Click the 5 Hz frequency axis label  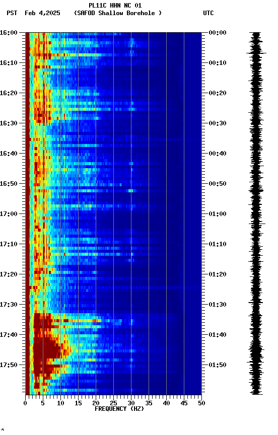click(x=43, y=403)
